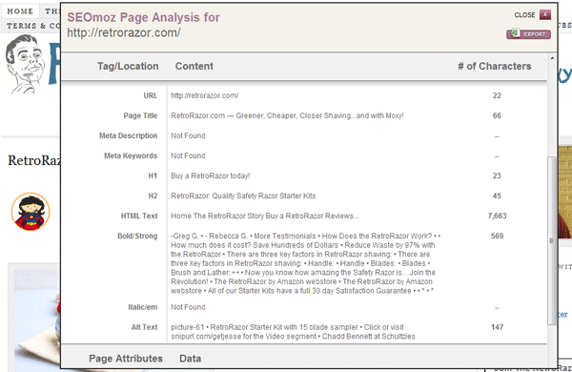Click the 7,663 character count value
The image size is (572, 372).
497,216
